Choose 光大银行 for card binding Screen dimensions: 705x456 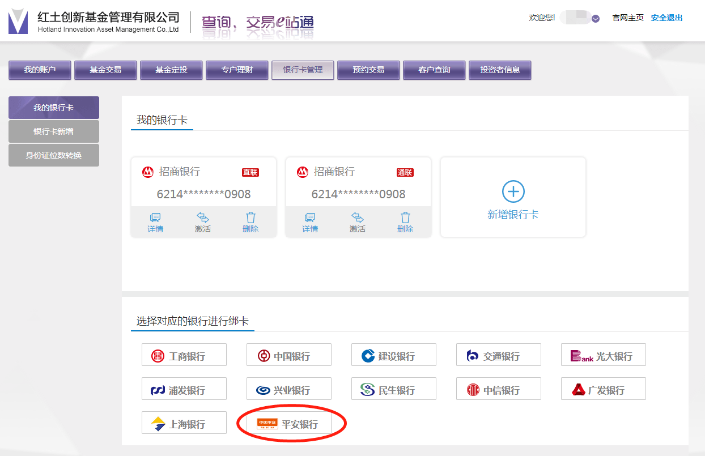[604, 355]
